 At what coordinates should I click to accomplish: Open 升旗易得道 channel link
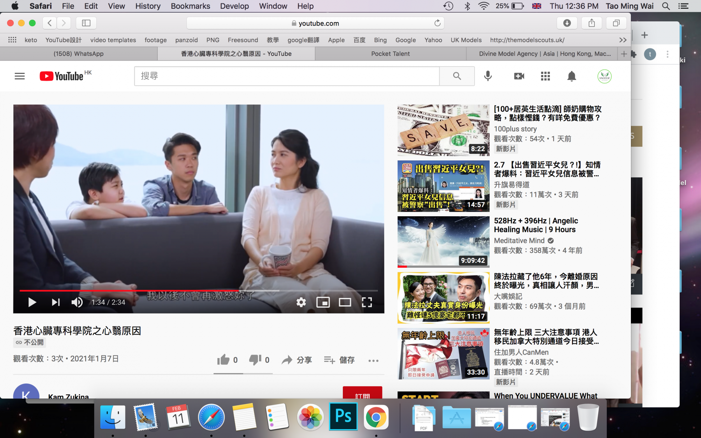point(512,185)
